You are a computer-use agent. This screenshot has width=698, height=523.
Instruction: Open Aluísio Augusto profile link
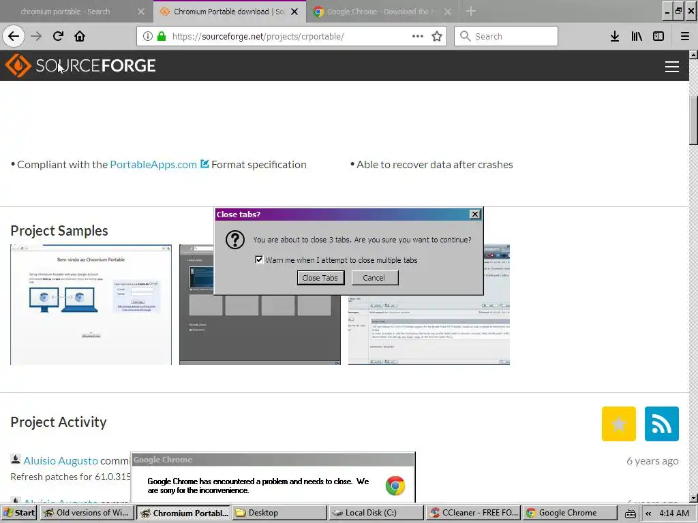pos(61,461)
